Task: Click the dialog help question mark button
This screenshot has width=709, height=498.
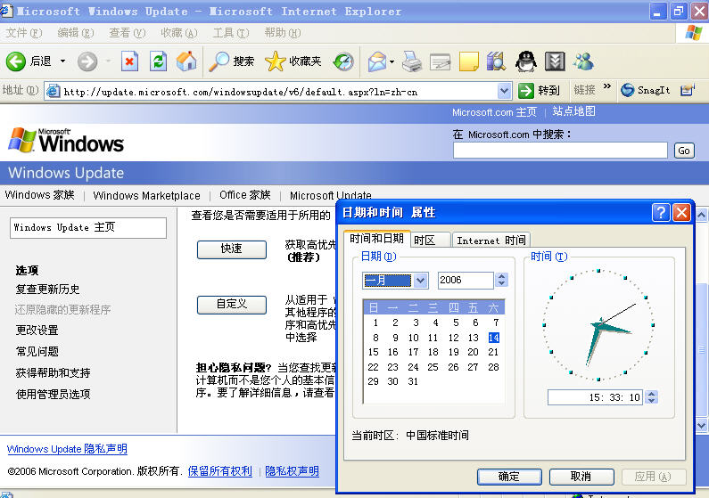Action: [x=661, y=212]
